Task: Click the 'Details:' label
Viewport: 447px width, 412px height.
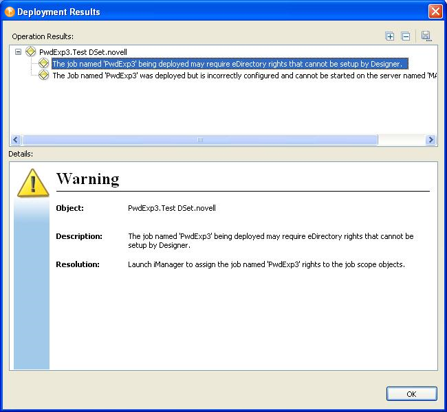Action: click(x=21, y=154)
